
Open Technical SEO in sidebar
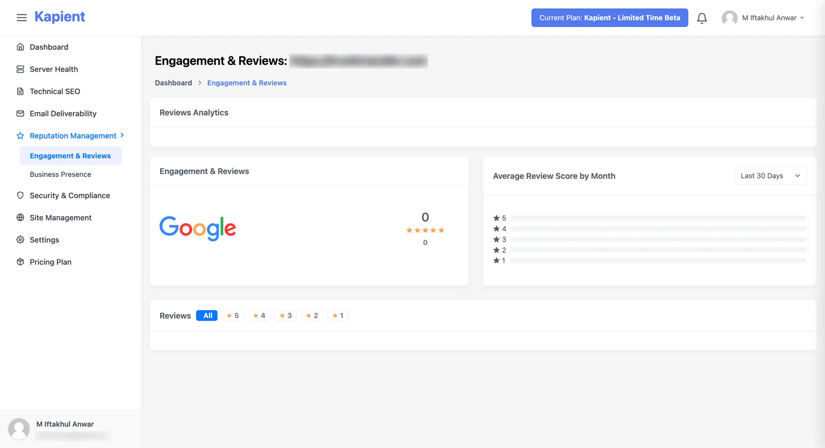tap(55, 91)
